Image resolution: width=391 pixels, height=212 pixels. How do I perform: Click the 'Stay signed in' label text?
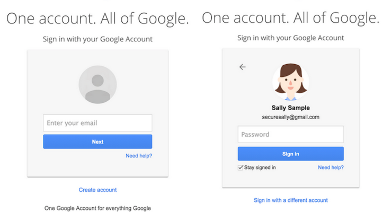click(x=260, y=167)
